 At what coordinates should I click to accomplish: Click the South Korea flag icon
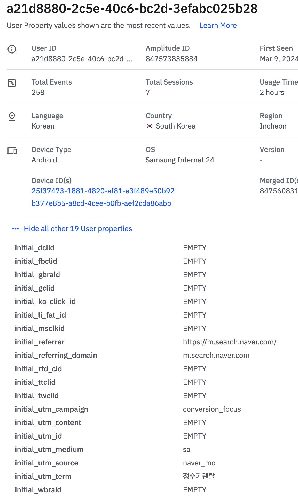pyautogui.click(x=150, y=126)
